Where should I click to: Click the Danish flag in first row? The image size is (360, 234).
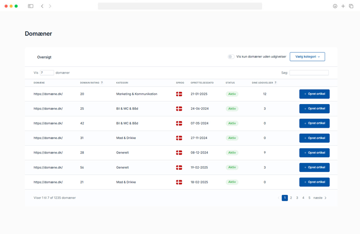179,94
